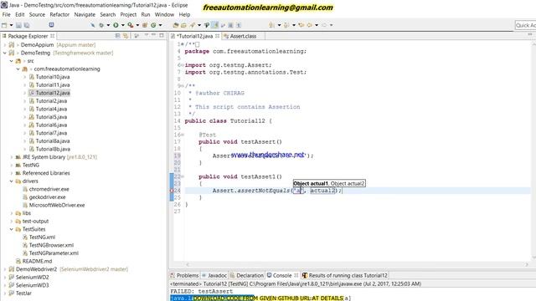Switch to the Problems tab
The height and width of the screenshot is (301, 536).
[x=184, y=275]
